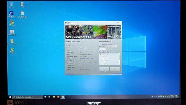Image resolution: width=186 pixels, height=105 pixels.
Task: Select the Adobe Premiere Pro desktop shortcut
Action: pyautogui.click(x=12, y=15)
